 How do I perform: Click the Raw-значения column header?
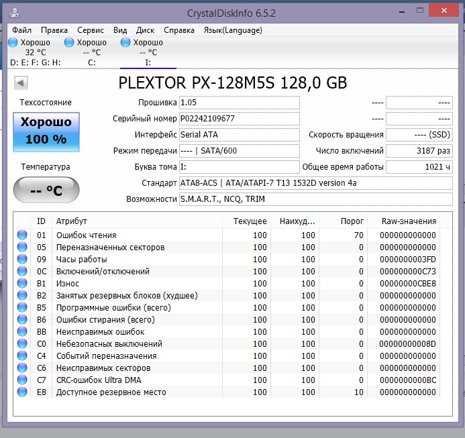point(404,221)
